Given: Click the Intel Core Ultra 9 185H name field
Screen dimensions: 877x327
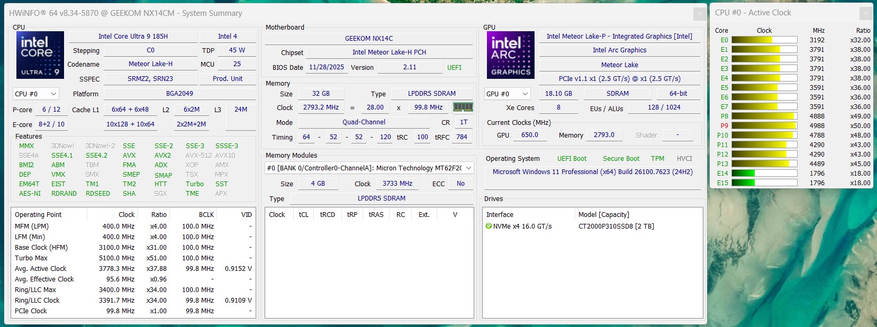Looking at the screenshot, I should tap(133, 37).
